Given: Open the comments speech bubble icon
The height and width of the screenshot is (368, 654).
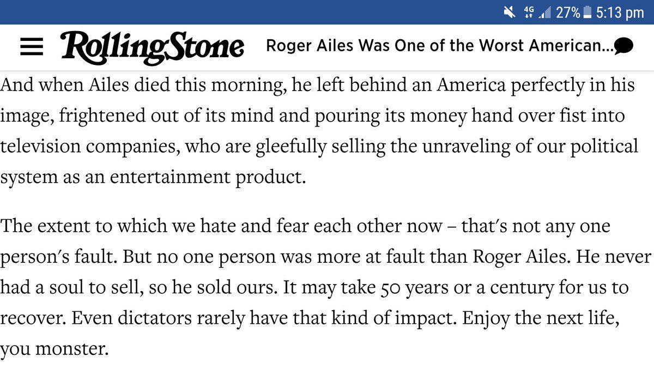Looking at the screenshot, I should (x=623, y=46).
